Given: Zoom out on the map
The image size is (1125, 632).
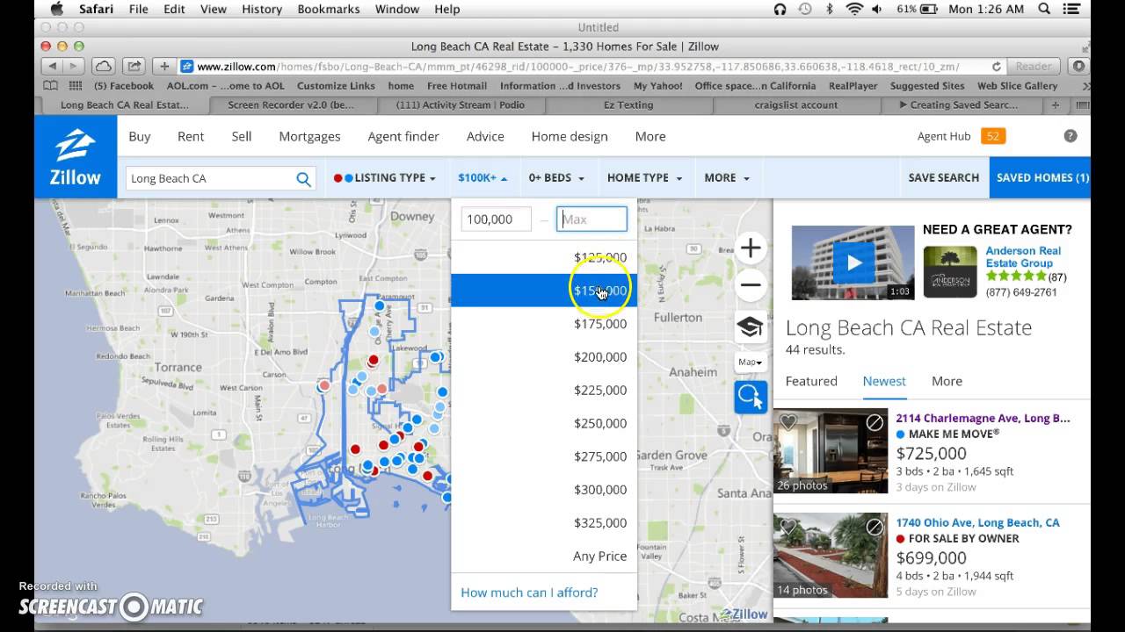Looking at the screenshot, I should (751, 284).
